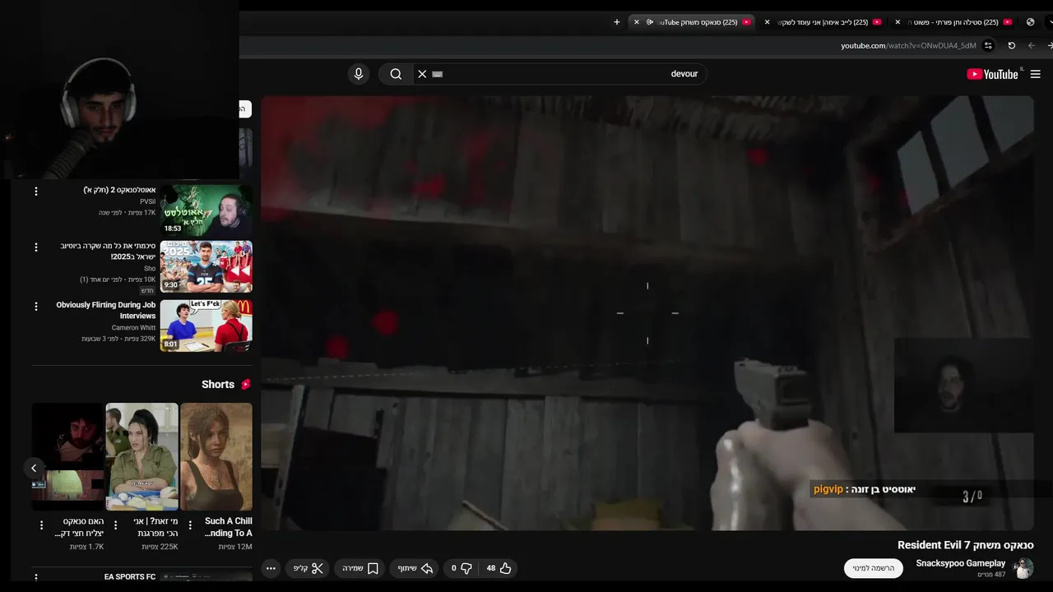Click the Shorts section logo icon
Screen dimensions: 1053x592
pos(245,384)
